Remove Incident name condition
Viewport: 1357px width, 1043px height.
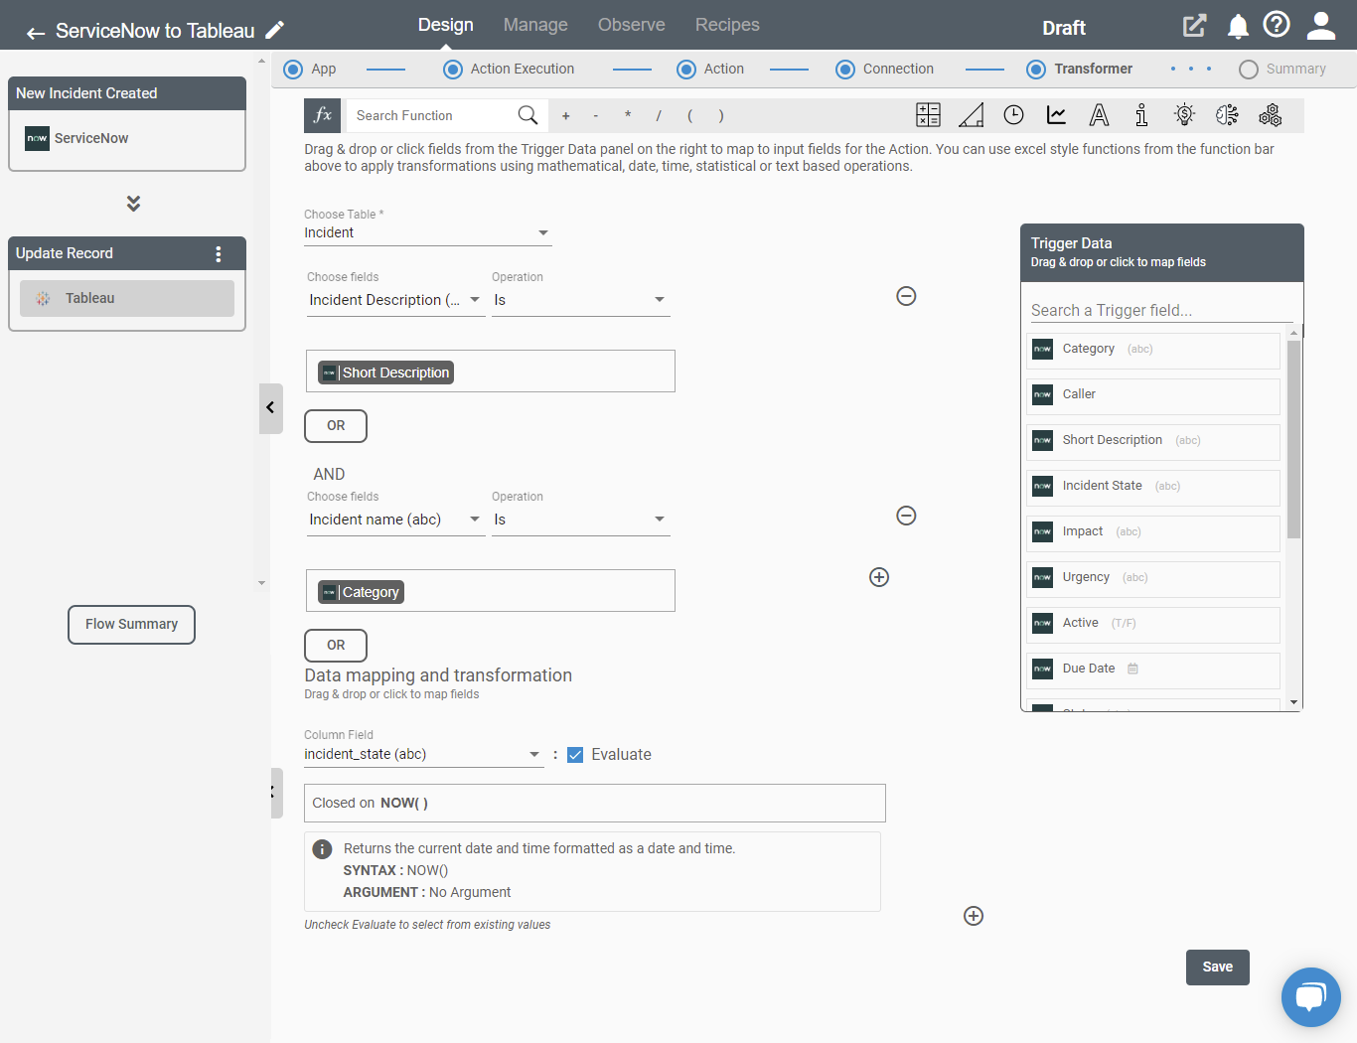click(906, 516)
